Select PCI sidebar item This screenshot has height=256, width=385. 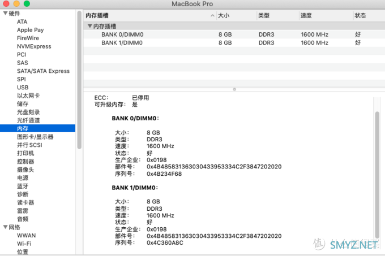[22, 55]
